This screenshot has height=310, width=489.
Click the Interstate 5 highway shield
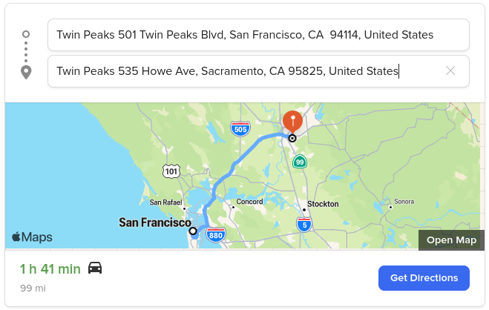(304, 225)
